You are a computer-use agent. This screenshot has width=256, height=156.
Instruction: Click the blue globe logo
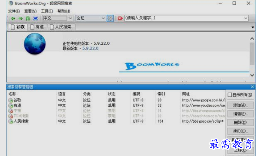pyautogui.click(x=35, y=44)
